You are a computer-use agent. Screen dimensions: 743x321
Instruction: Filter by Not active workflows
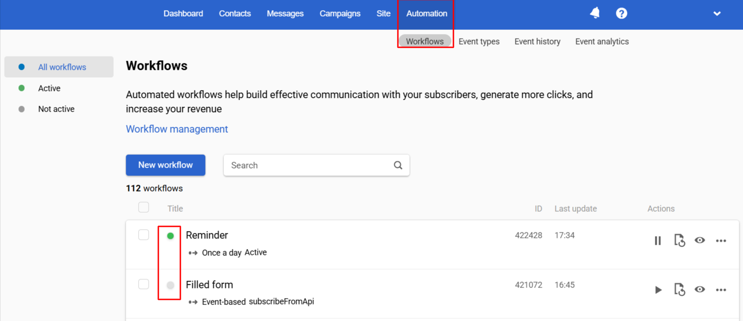coord(56,109)
